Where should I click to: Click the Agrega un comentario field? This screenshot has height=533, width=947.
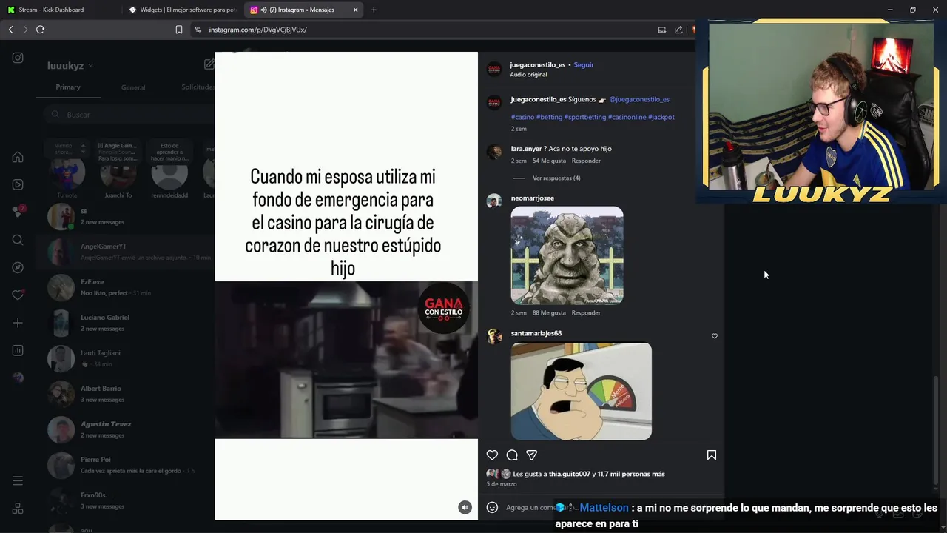(x=530, y=508)
